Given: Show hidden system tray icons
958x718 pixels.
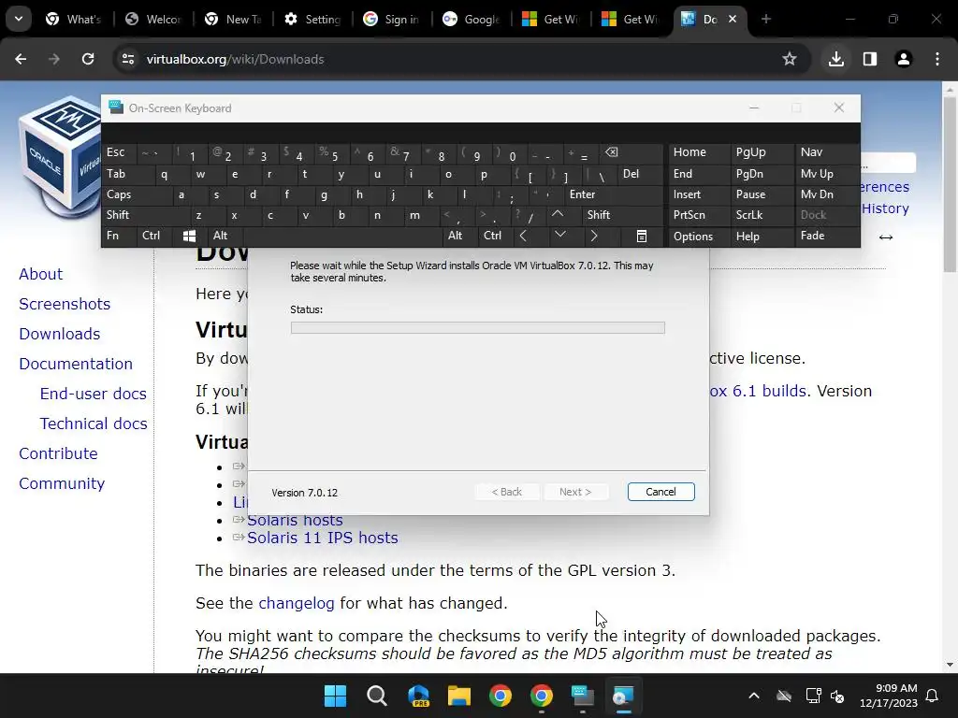Looking at the screenshot, I should [754, 696].
